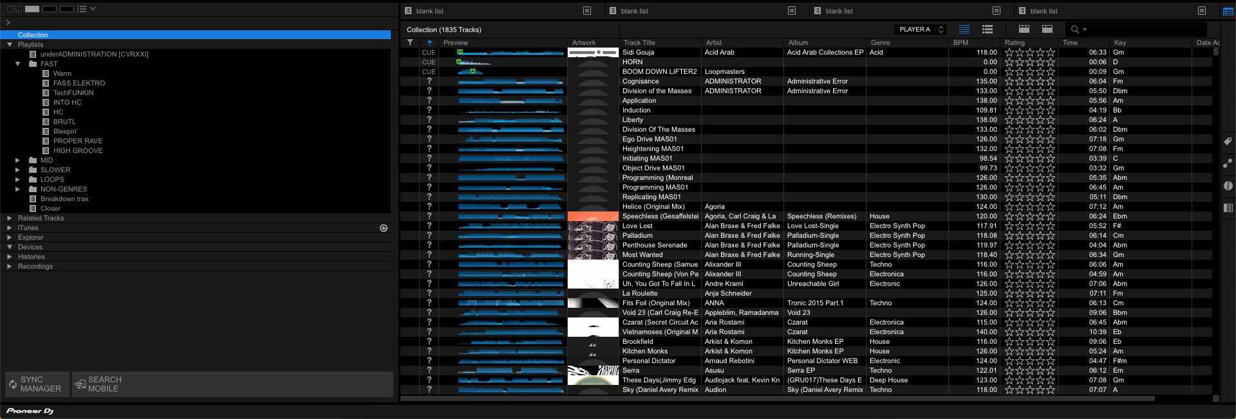Expand the Explorer section
Viewport: 1236px width, 419px height.
pos(10,238)
